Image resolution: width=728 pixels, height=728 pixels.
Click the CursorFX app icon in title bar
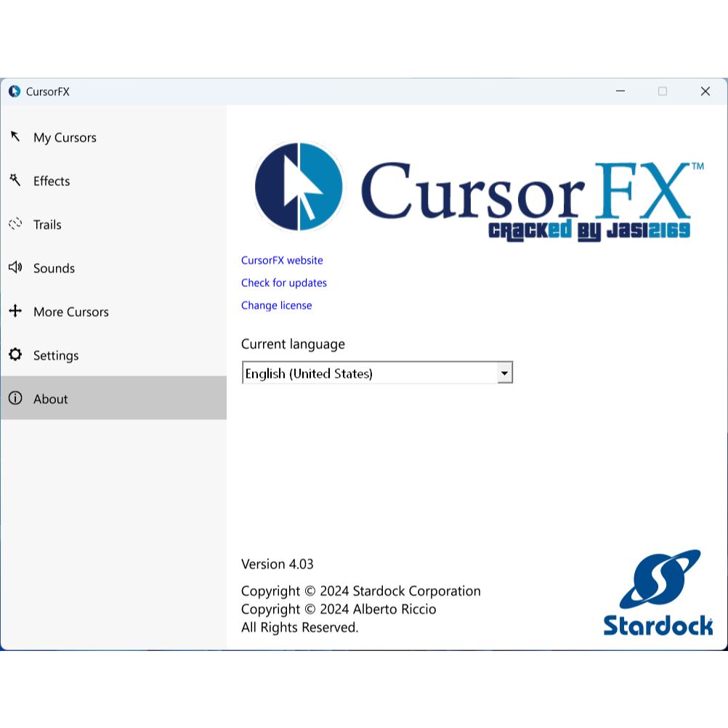15,92
